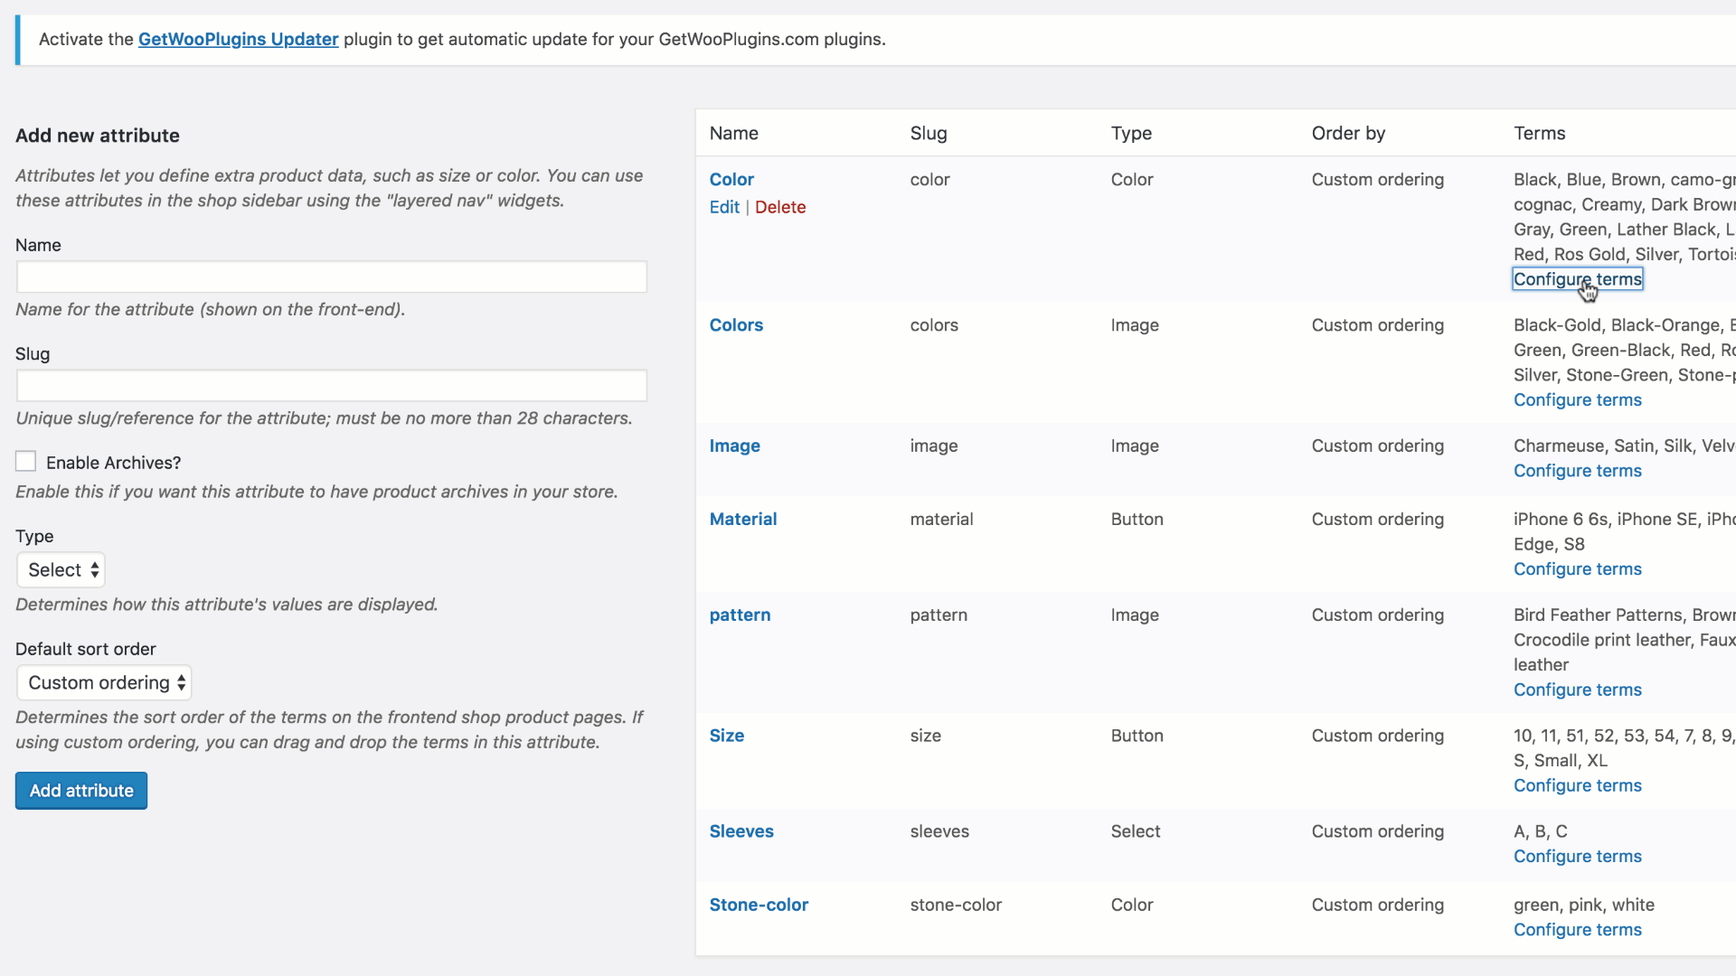Enable the Archives checkbox

pyautogui.click(x=25, y=461)
